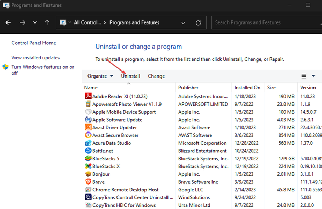Click the Apple Software Update icon

coord(88,119)
